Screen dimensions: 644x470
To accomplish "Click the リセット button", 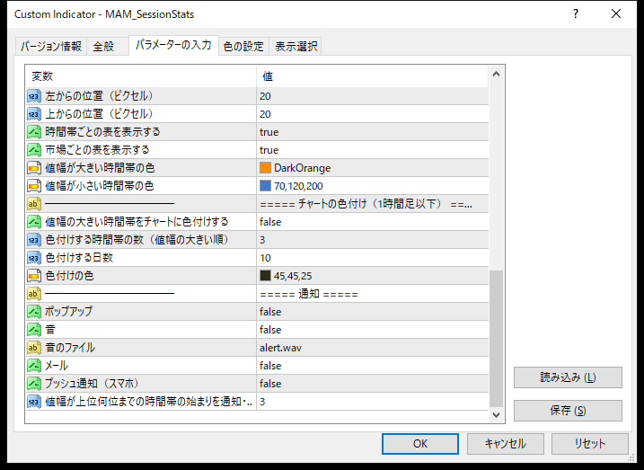I will pos(590,444).
